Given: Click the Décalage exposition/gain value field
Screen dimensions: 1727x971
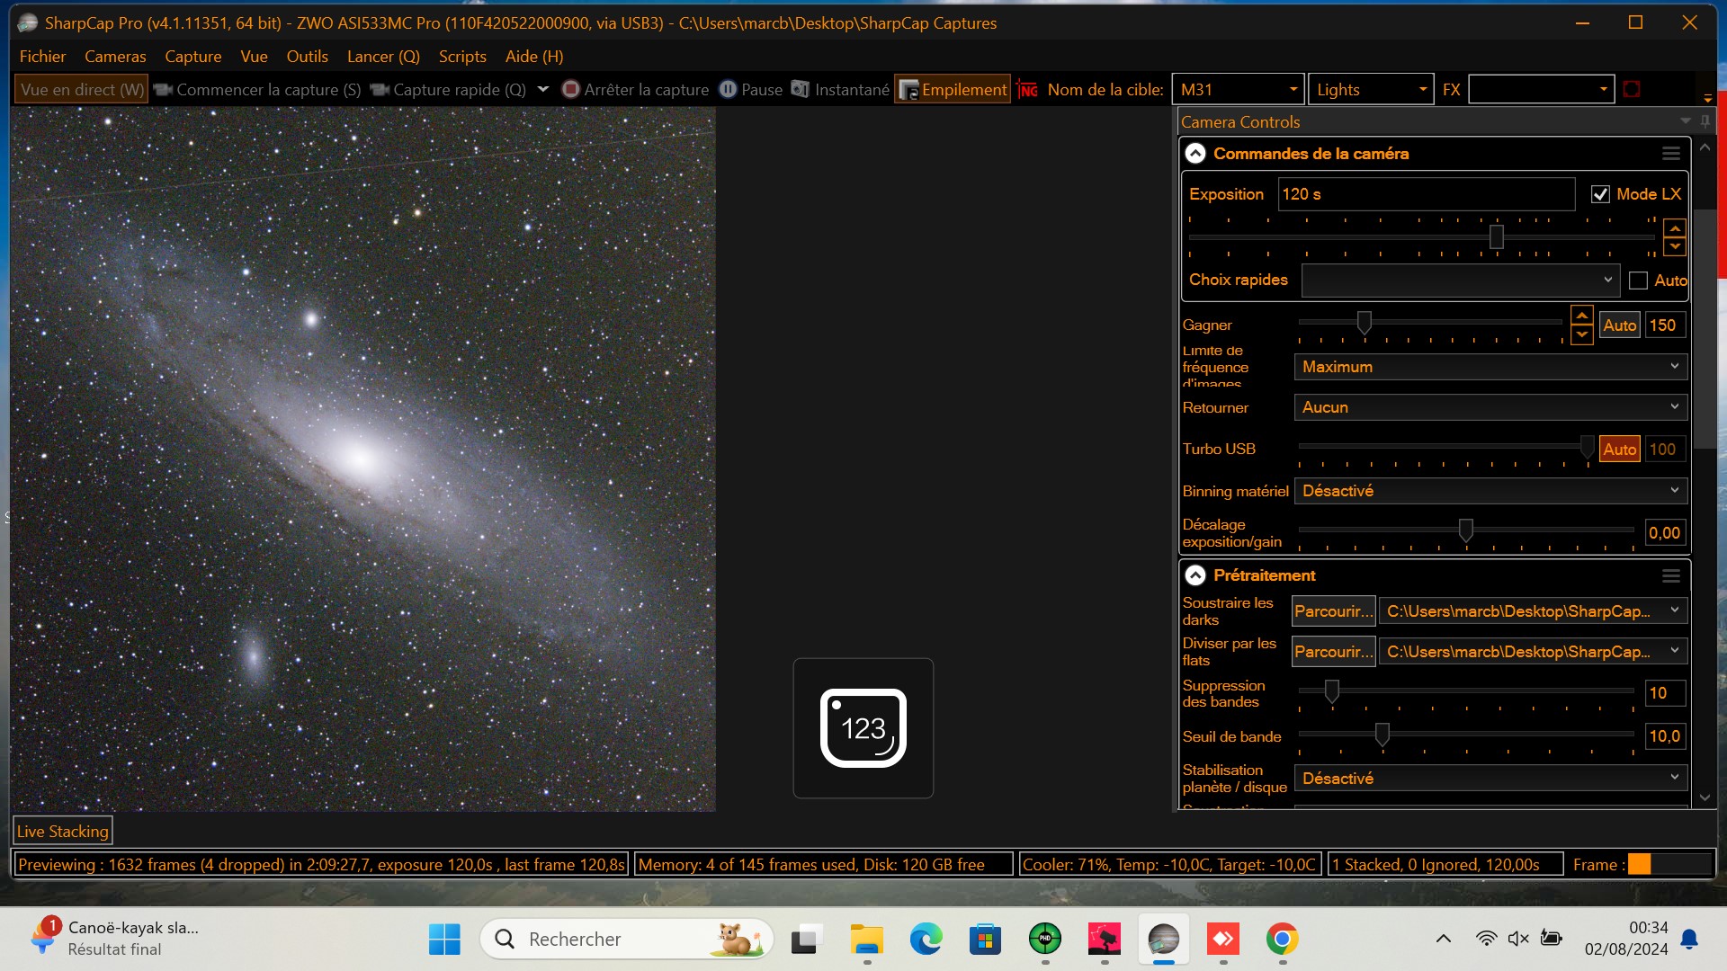Looking at the screenshot, I should tap(1665, 533).
